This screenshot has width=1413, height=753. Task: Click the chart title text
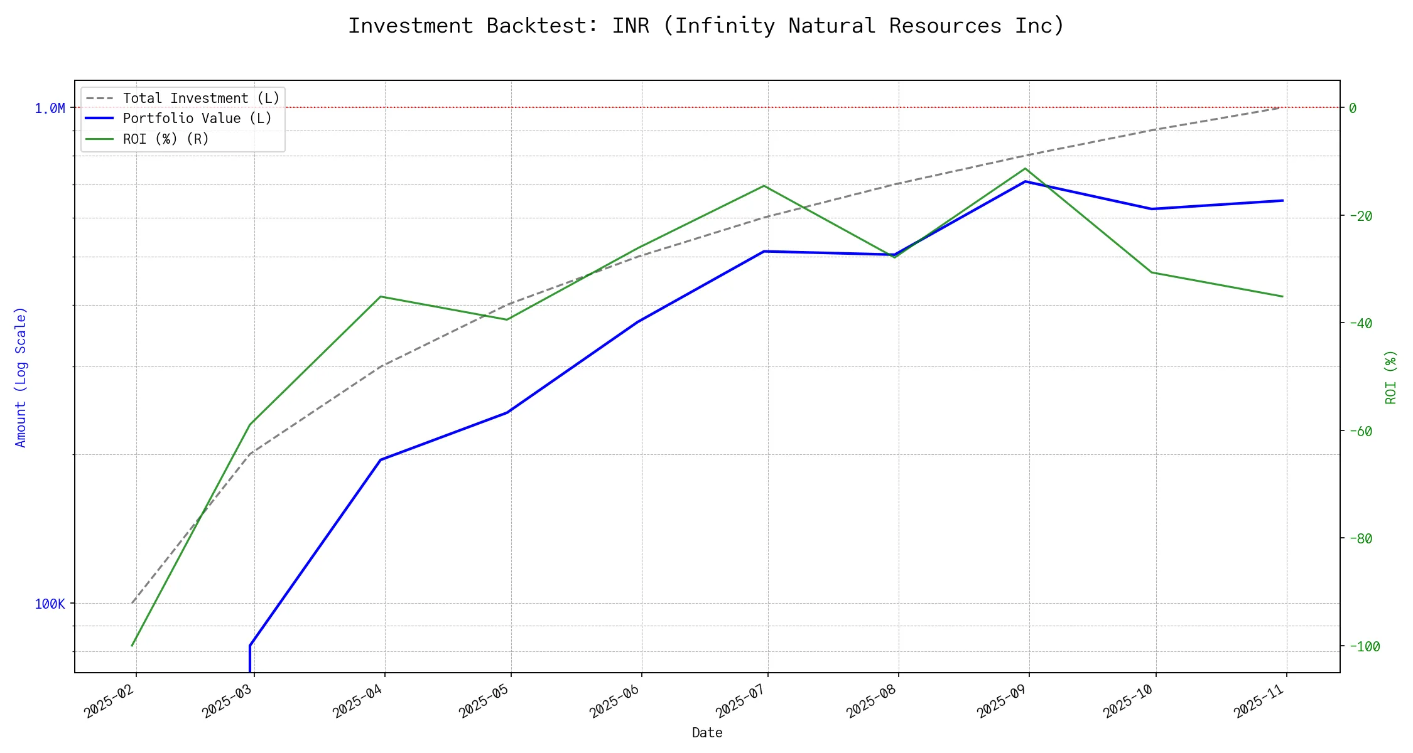pyautogui.click(x=706, y=26)
